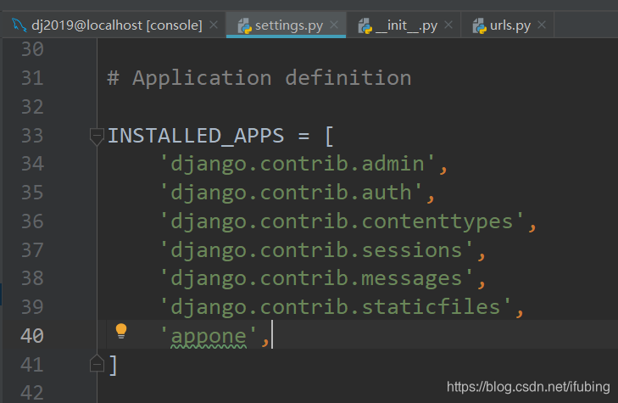
Task: Click 'django.contrib.contenttypes' string
Action: coord(342,221)
